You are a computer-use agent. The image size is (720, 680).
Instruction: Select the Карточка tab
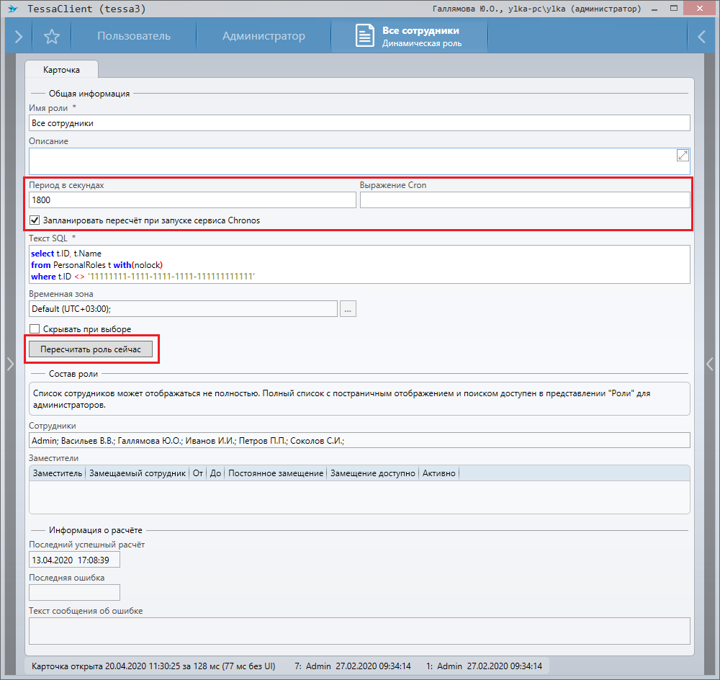tap(61, 70)
